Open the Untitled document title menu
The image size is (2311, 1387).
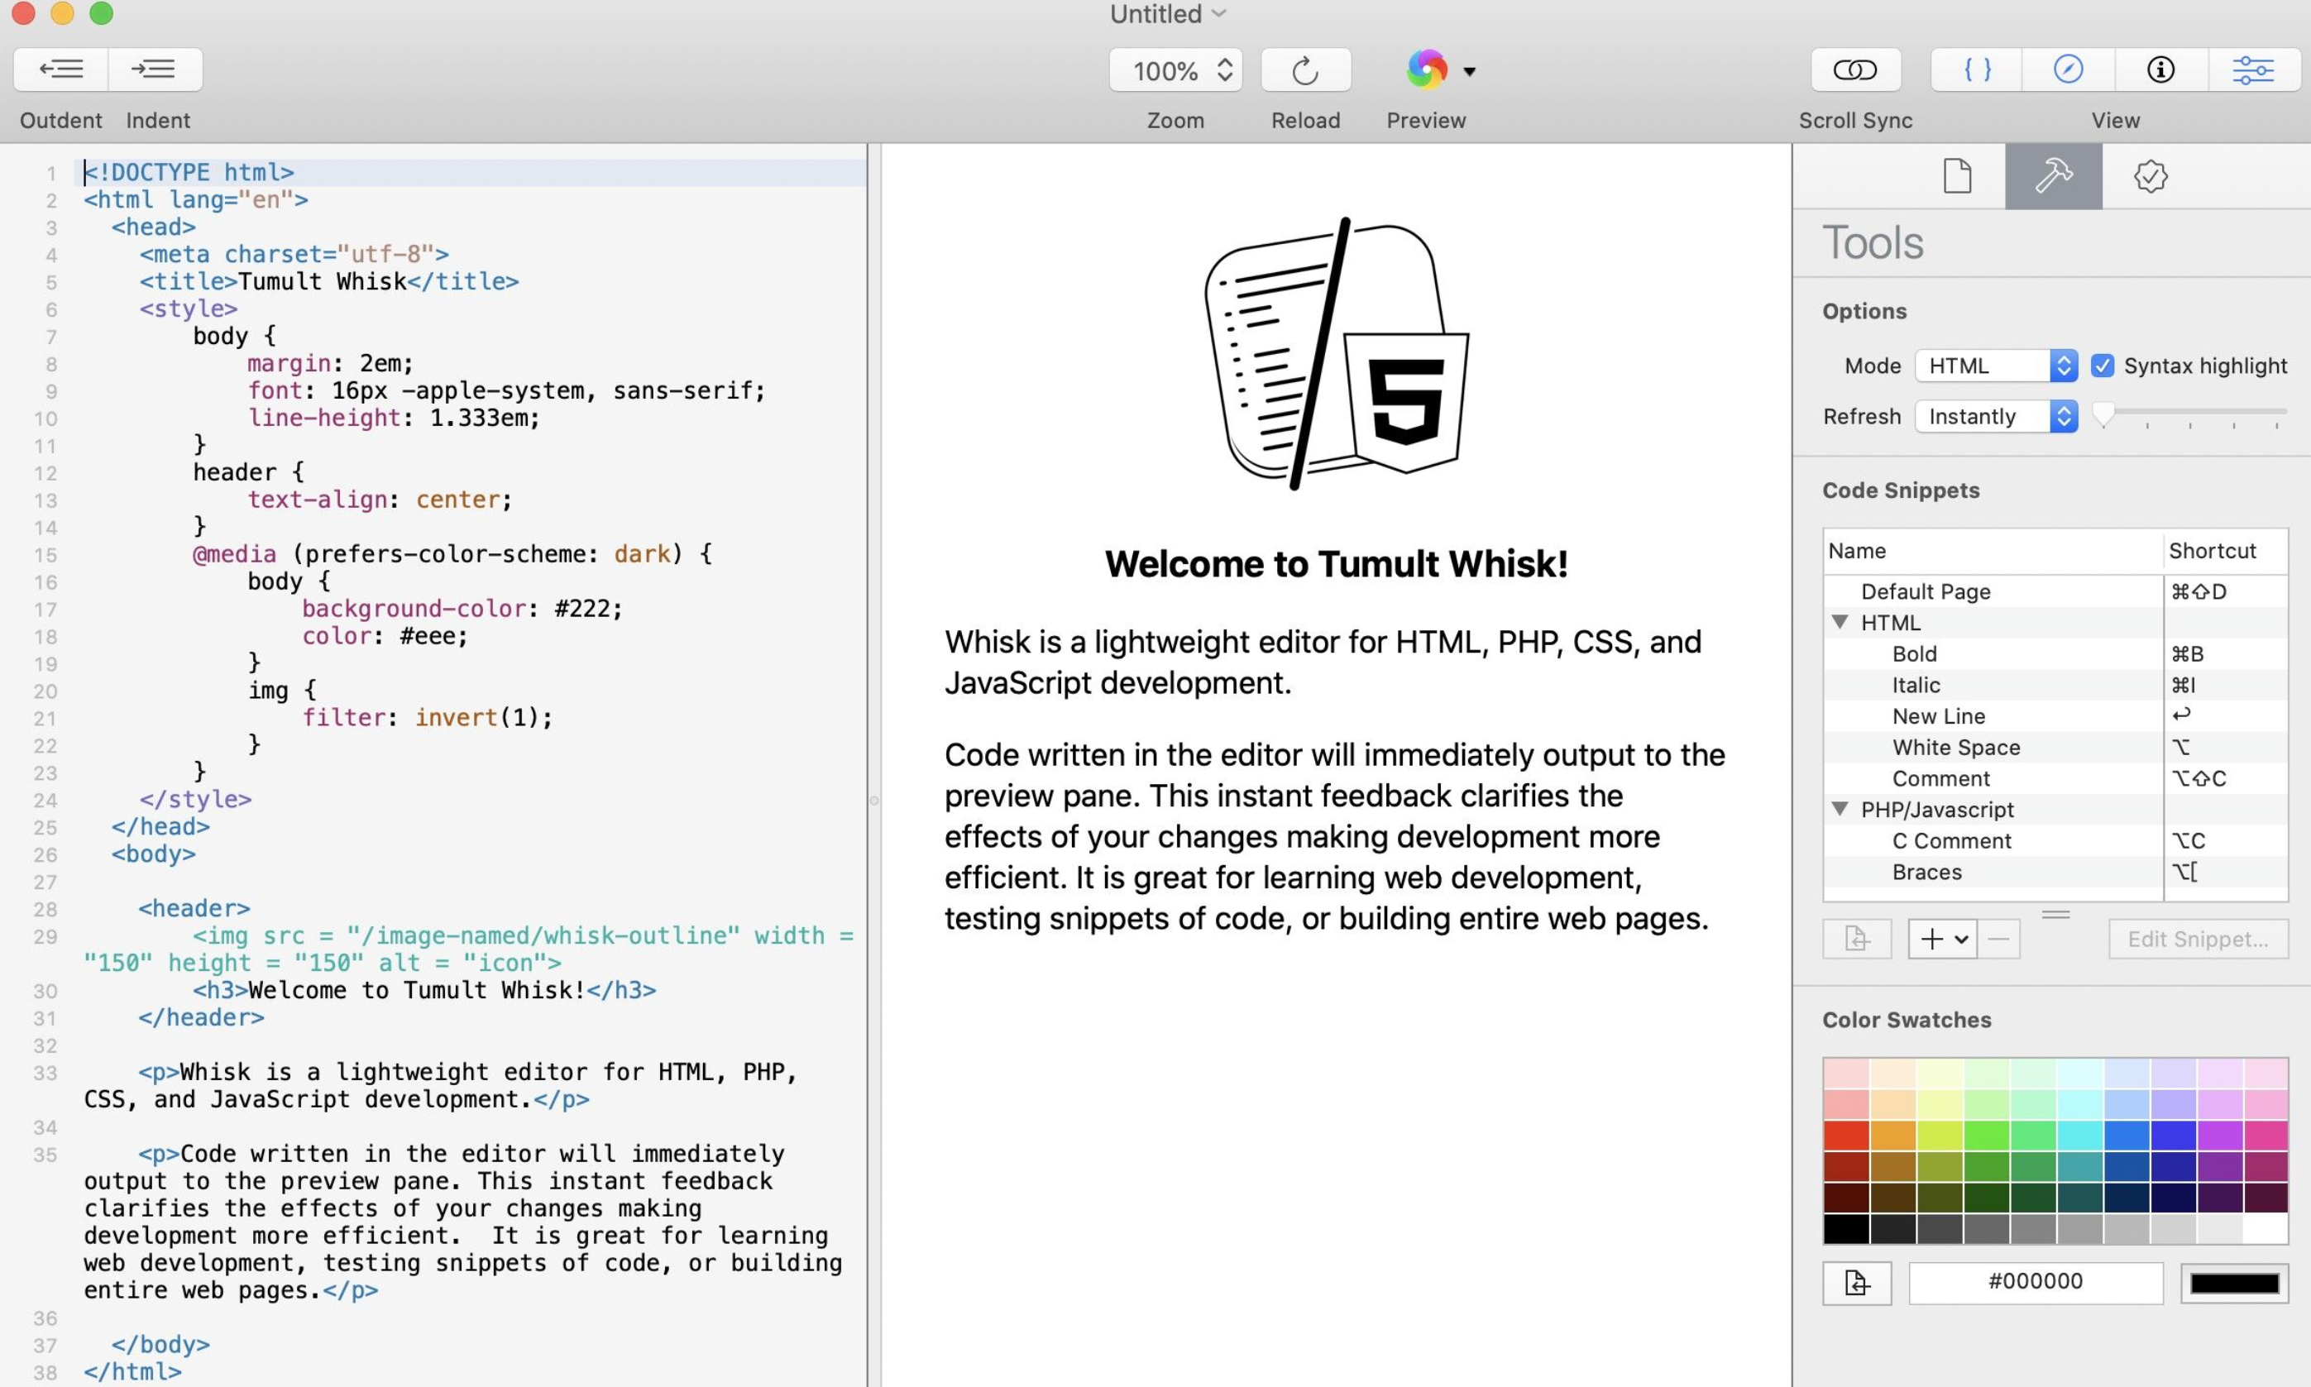(1167, 14)
